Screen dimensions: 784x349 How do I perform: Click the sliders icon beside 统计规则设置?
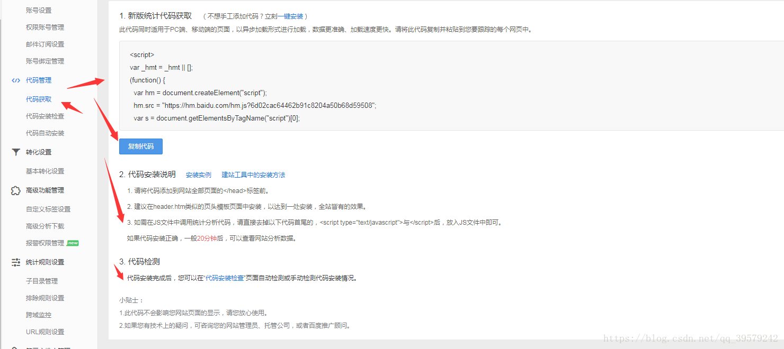16,262
